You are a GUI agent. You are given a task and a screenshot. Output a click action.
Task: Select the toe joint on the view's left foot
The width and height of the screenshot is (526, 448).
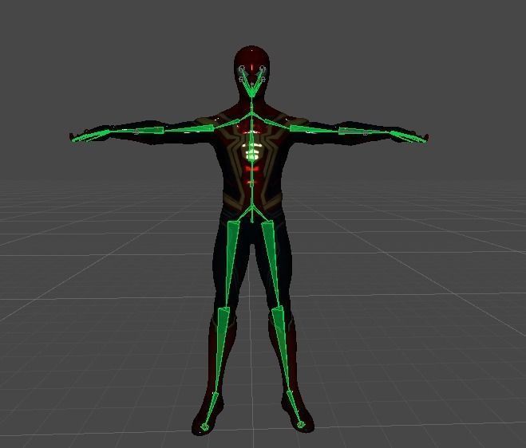(204, 427)
